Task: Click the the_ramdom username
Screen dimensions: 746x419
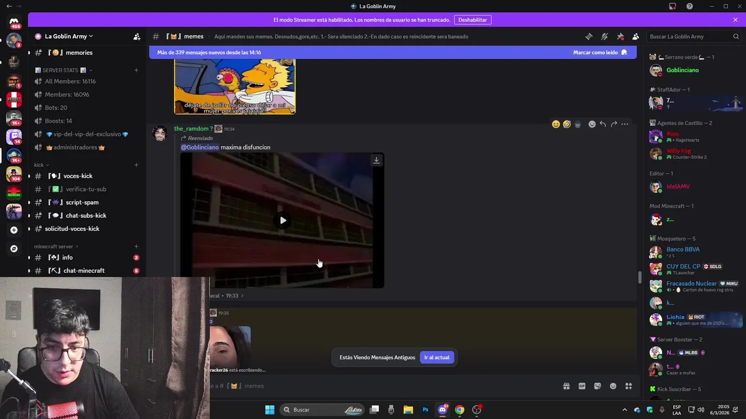Action: [193, 129]
